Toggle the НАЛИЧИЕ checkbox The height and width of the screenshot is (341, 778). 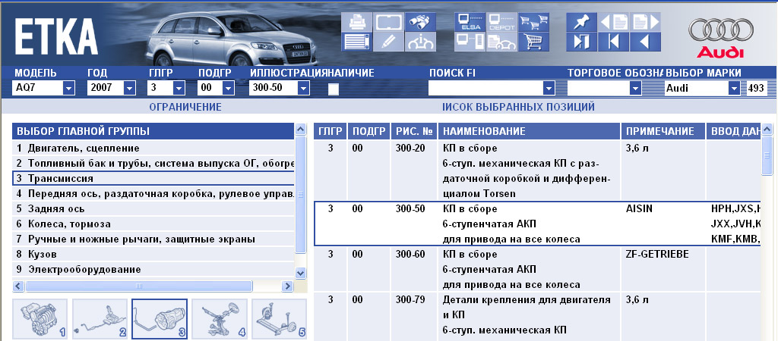pos(333,89)
